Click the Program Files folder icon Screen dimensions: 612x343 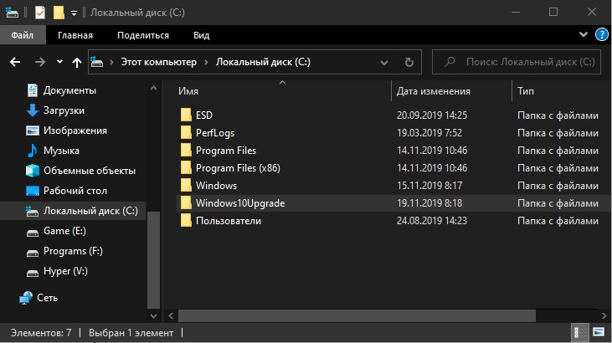tap(186, 151)
